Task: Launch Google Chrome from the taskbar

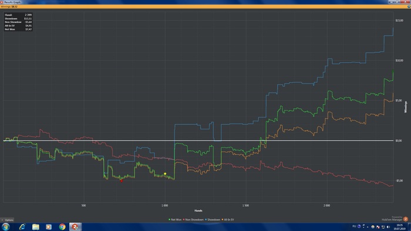Action: click(x=62, y=226)
